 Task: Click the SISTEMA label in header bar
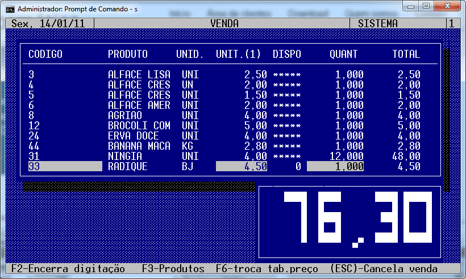[378, 23]
